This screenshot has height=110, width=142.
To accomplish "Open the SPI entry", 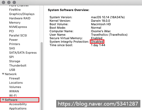I will pyautogui.click(x=11, y=57).
